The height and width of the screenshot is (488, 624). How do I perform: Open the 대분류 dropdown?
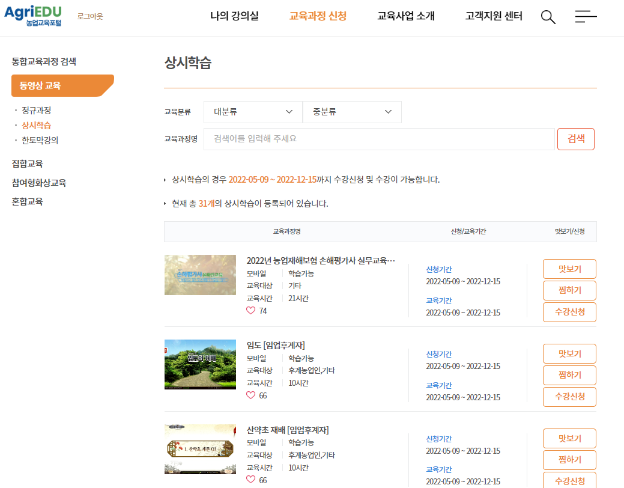pyautogui.click(x=253, y=112)
